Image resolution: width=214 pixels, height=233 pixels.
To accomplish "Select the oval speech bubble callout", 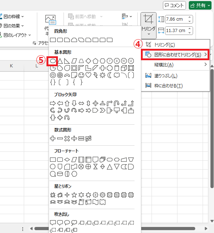I will pos(67,223).
